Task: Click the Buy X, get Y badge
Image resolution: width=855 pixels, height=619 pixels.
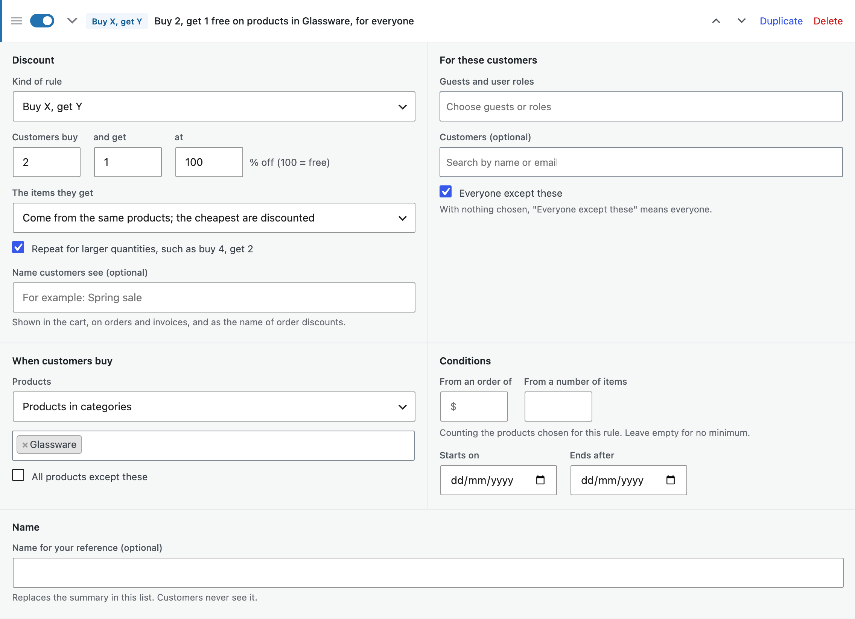Action: (117, 21)
